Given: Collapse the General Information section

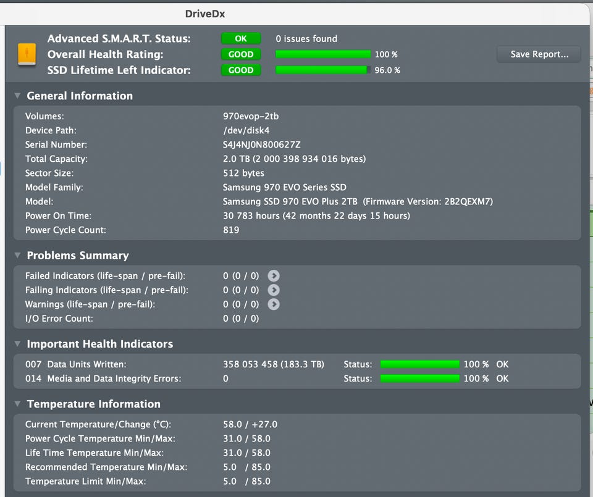Looking at the screenshot, I should 17,96.
